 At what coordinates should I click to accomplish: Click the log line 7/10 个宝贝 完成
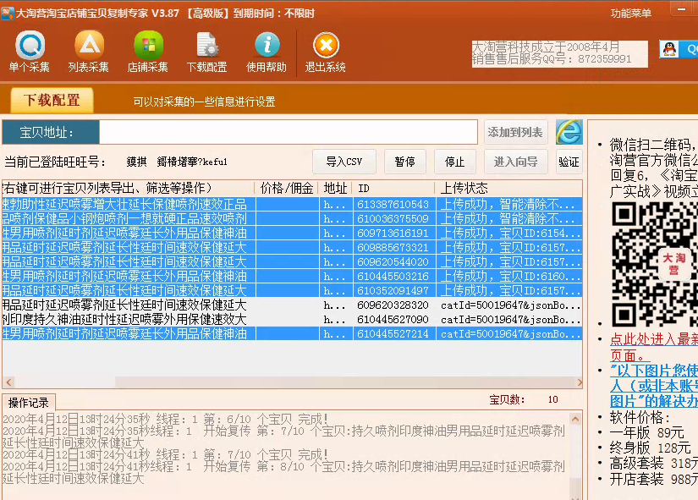click(x=165, y=454)
